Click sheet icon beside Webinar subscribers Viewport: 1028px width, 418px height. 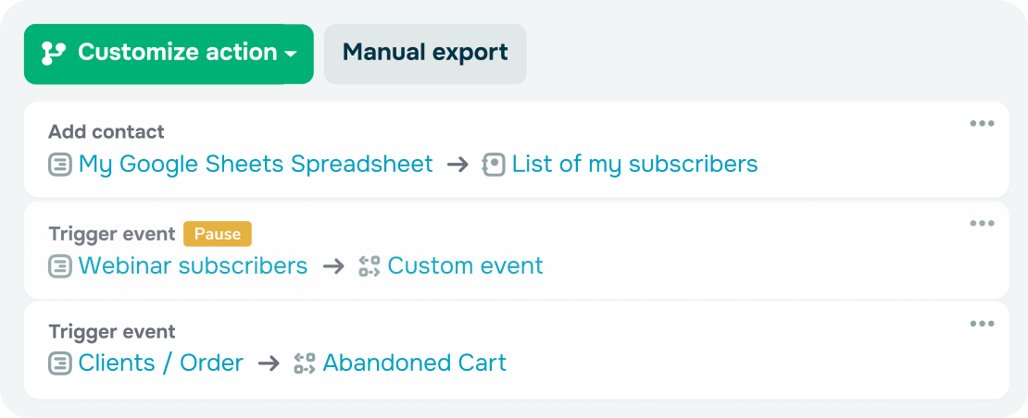pos(60,266)
